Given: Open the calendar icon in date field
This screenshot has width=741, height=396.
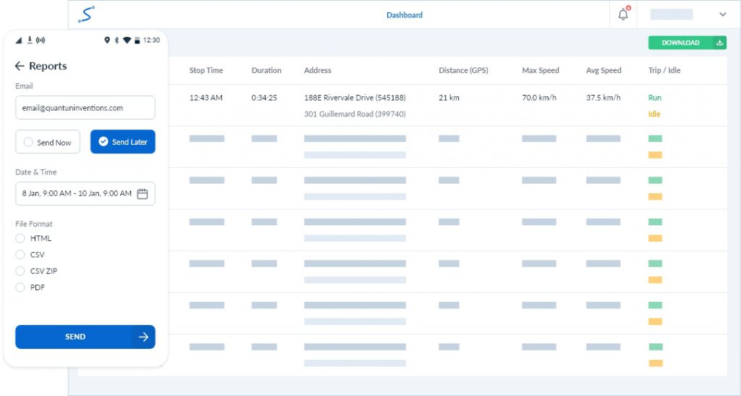Looking at the screenshot, I should pyautogui.click(x=143, y=193).
